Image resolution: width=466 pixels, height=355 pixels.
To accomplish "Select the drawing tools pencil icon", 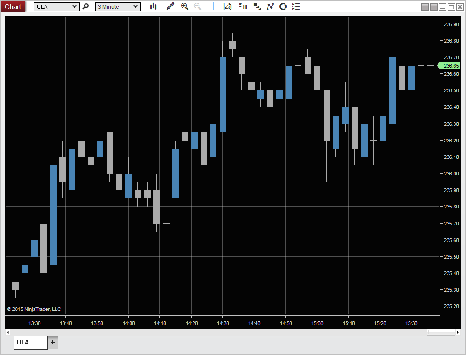I will pos(170,6).
